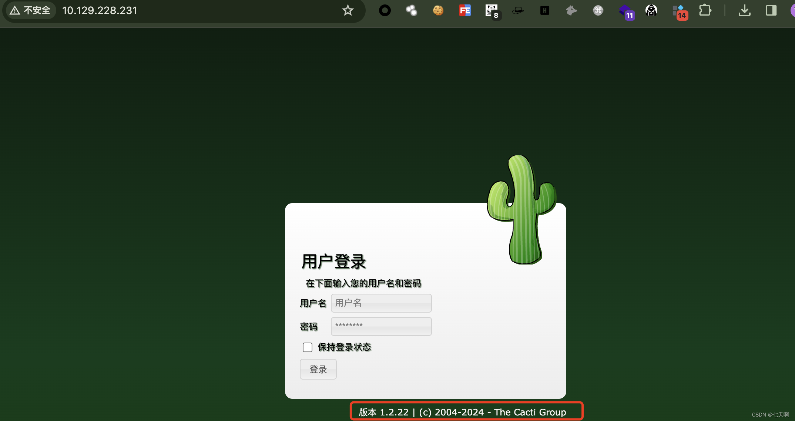Open the gray command-symbol extension
This screenshot has width=795, height=421.
point(598,10)
